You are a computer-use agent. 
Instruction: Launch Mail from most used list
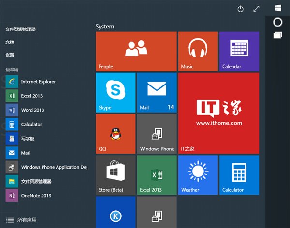46,153
